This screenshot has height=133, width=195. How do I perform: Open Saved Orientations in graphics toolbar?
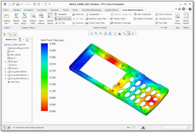coord(114,34)
